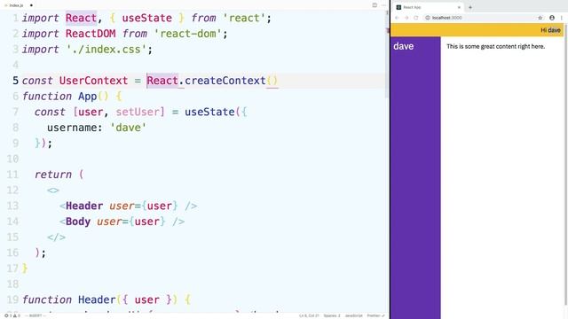Close the React App tab

(459, 7)
